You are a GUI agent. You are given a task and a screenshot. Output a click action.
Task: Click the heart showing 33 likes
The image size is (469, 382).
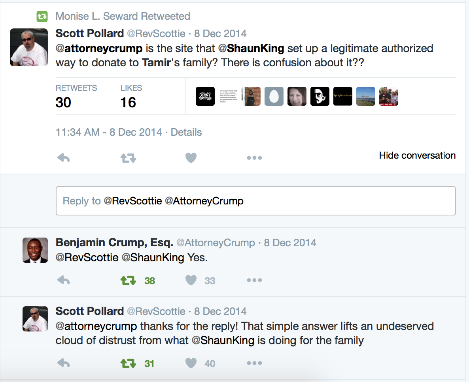pyautogui.click(x=191, y=280)
